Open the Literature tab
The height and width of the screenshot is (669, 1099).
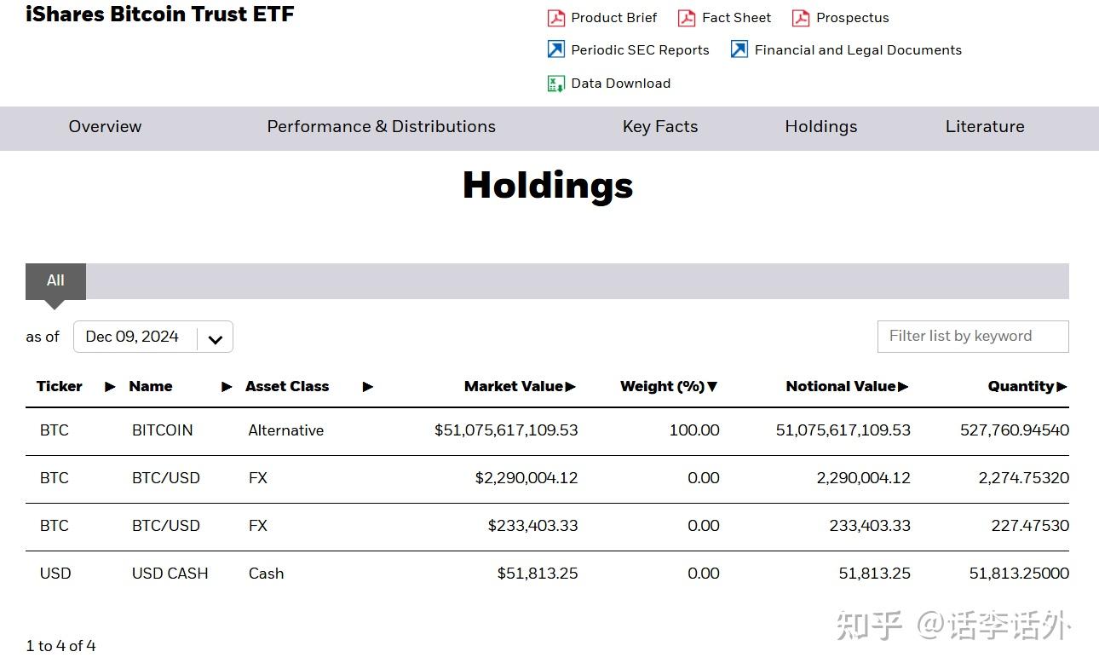(x=985, y=127)
